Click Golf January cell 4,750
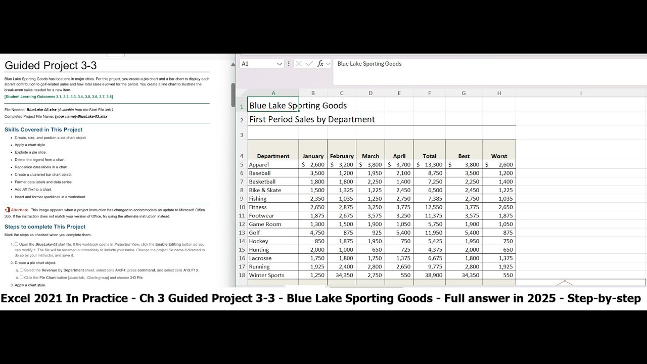647x364 pixels. coord(313,233)
